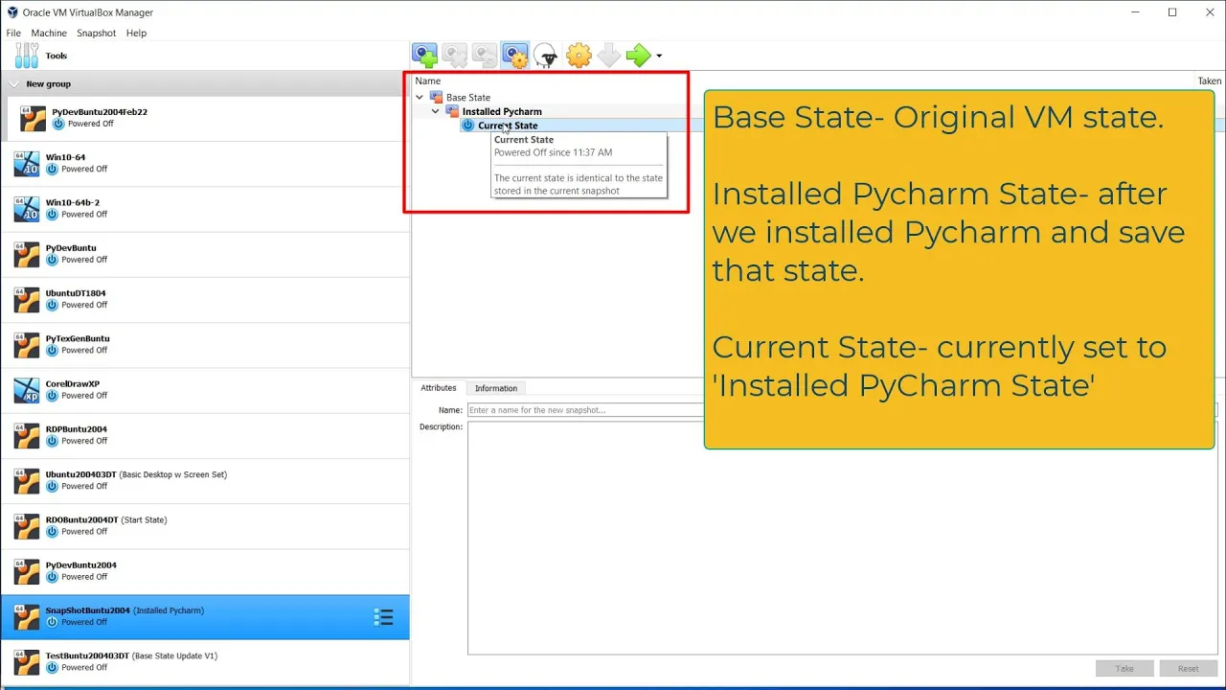Select the Current State tree item
Viewport: 1226px width, 690px height.
coord(508,126)
